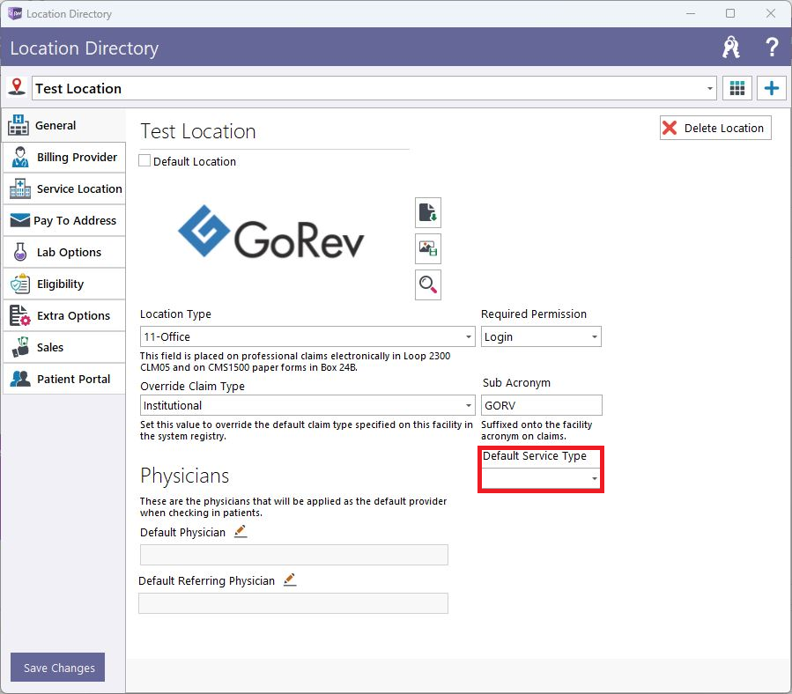Image resolution: width=792 pixels, height=694 pixels.
Task: Maximize the Location Directory window
Action: point(730,13)
